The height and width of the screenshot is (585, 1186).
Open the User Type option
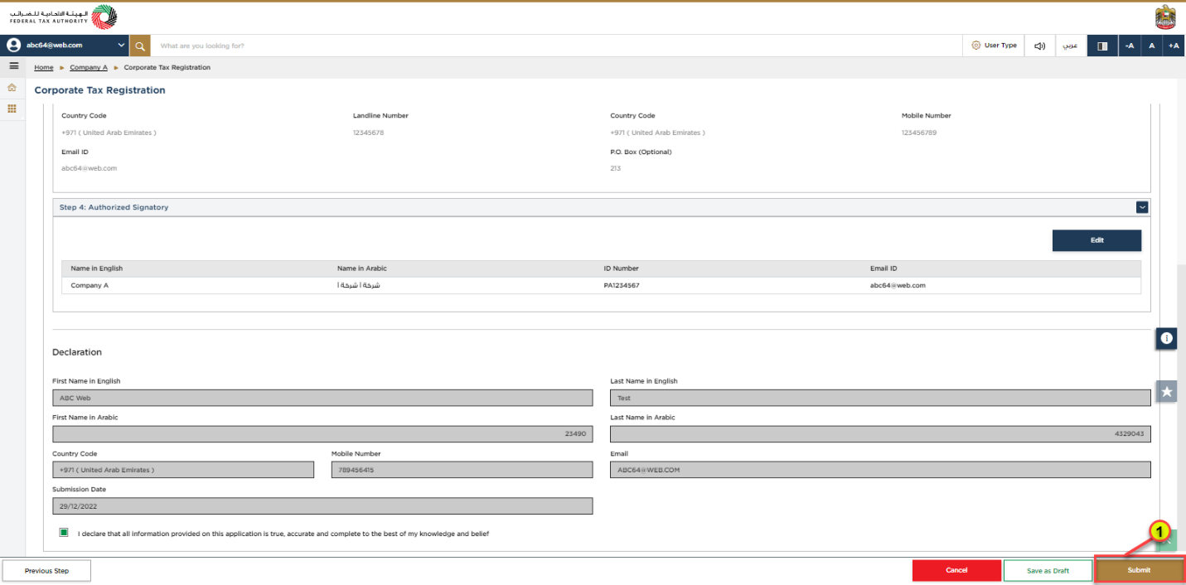click(x=994, y=46)
